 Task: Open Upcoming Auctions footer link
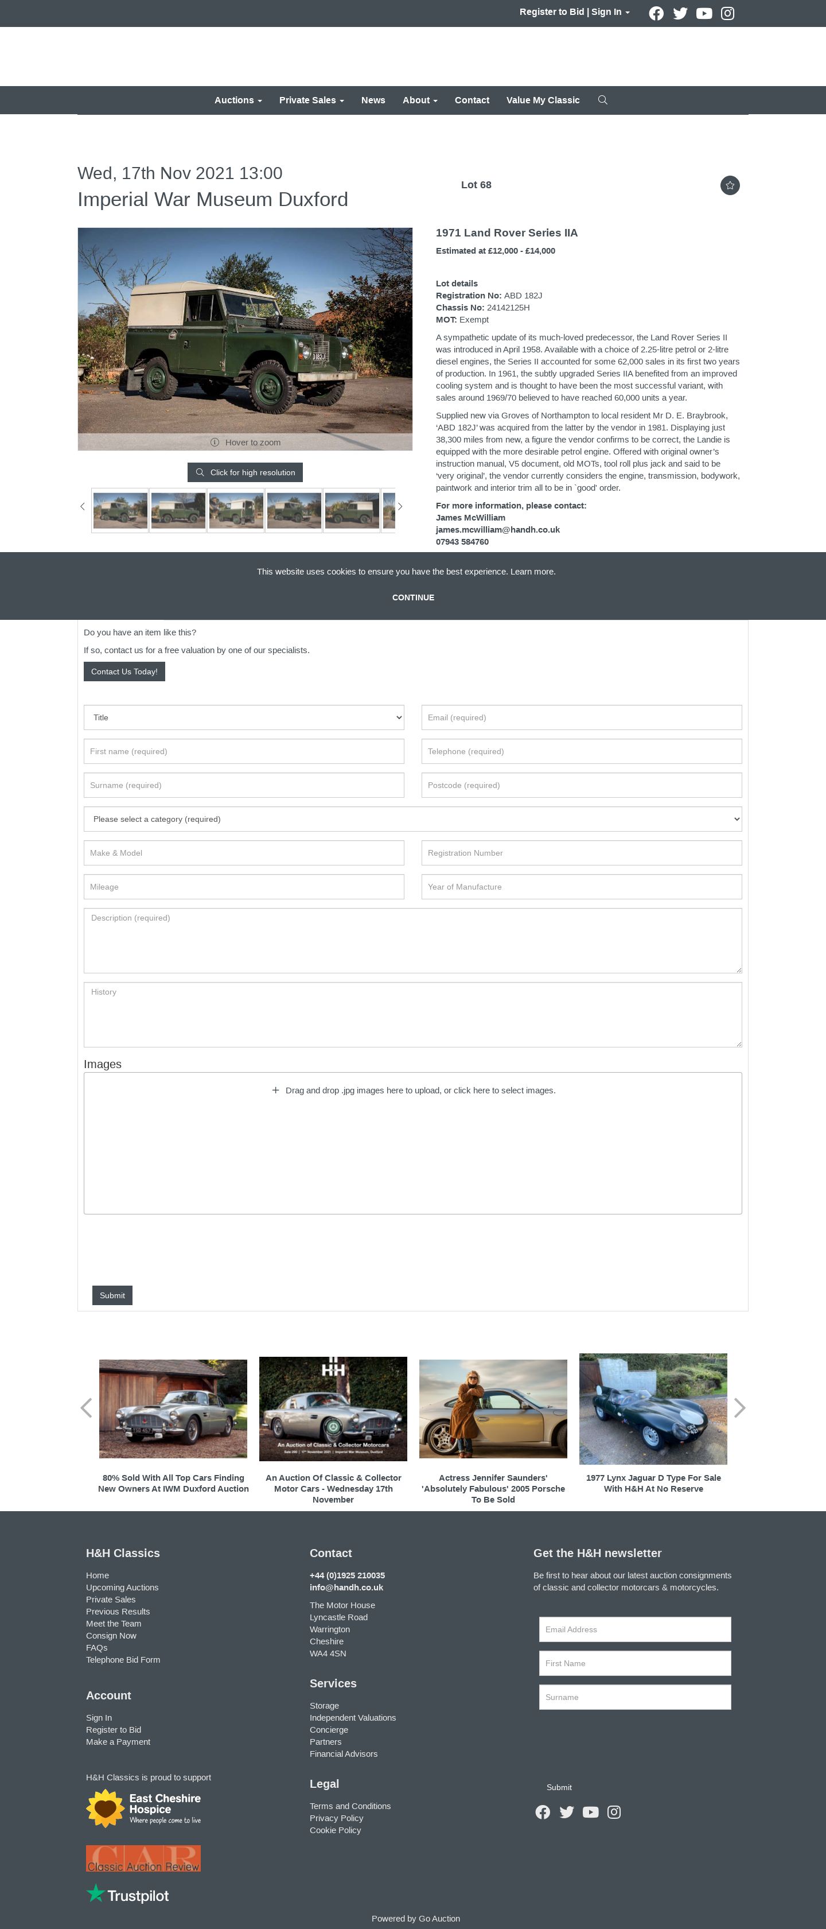pyautogui.click(x=122, y=1587)
